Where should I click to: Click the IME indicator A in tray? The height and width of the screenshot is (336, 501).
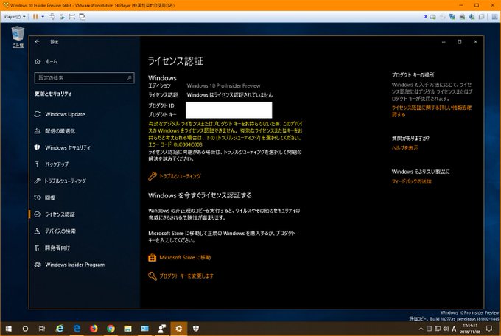point(454,329)
